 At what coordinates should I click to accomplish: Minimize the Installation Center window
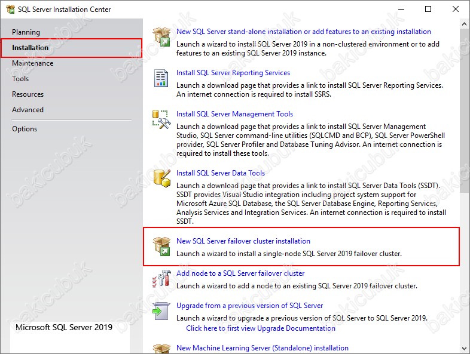coord(401,9)
